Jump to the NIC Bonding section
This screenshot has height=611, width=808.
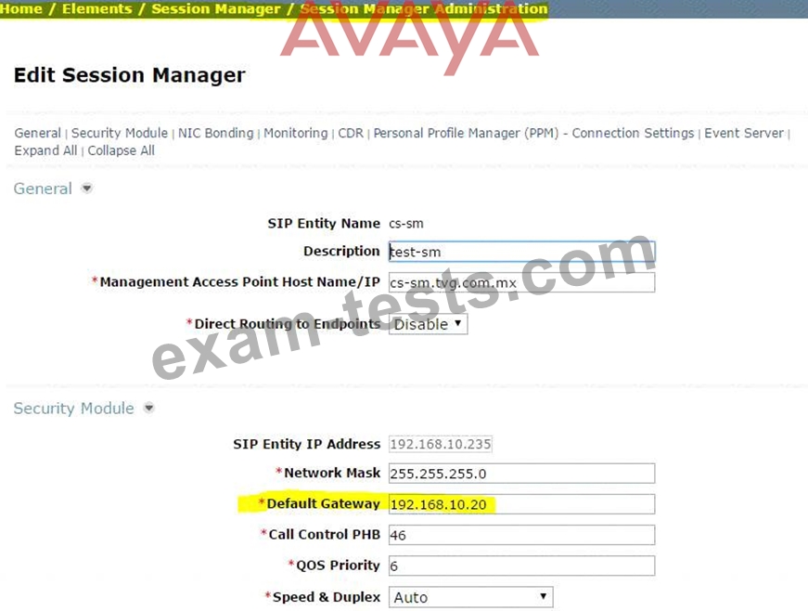pos(216,133)
